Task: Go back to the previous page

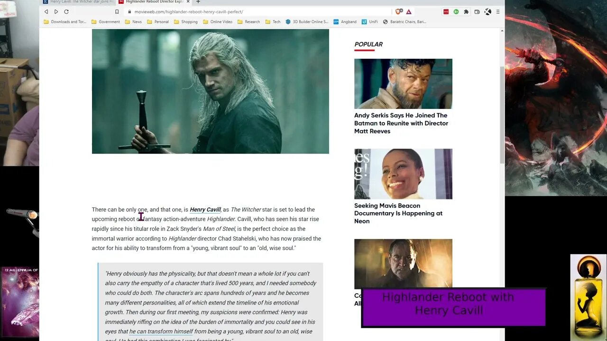Action: click(x=46, y=11)
